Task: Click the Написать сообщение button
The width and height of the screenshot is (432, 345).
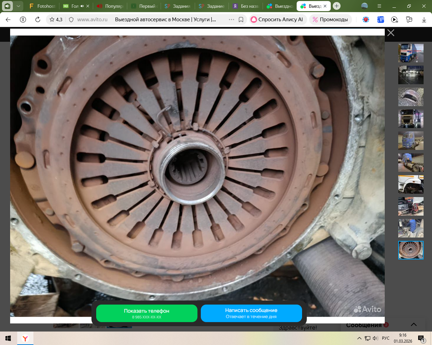Action: click(x=251, y=313)
